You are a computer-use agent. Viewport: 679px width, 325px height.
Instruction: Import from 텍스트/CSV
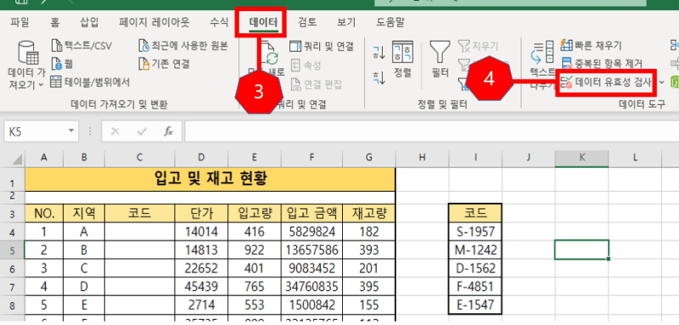81,46
